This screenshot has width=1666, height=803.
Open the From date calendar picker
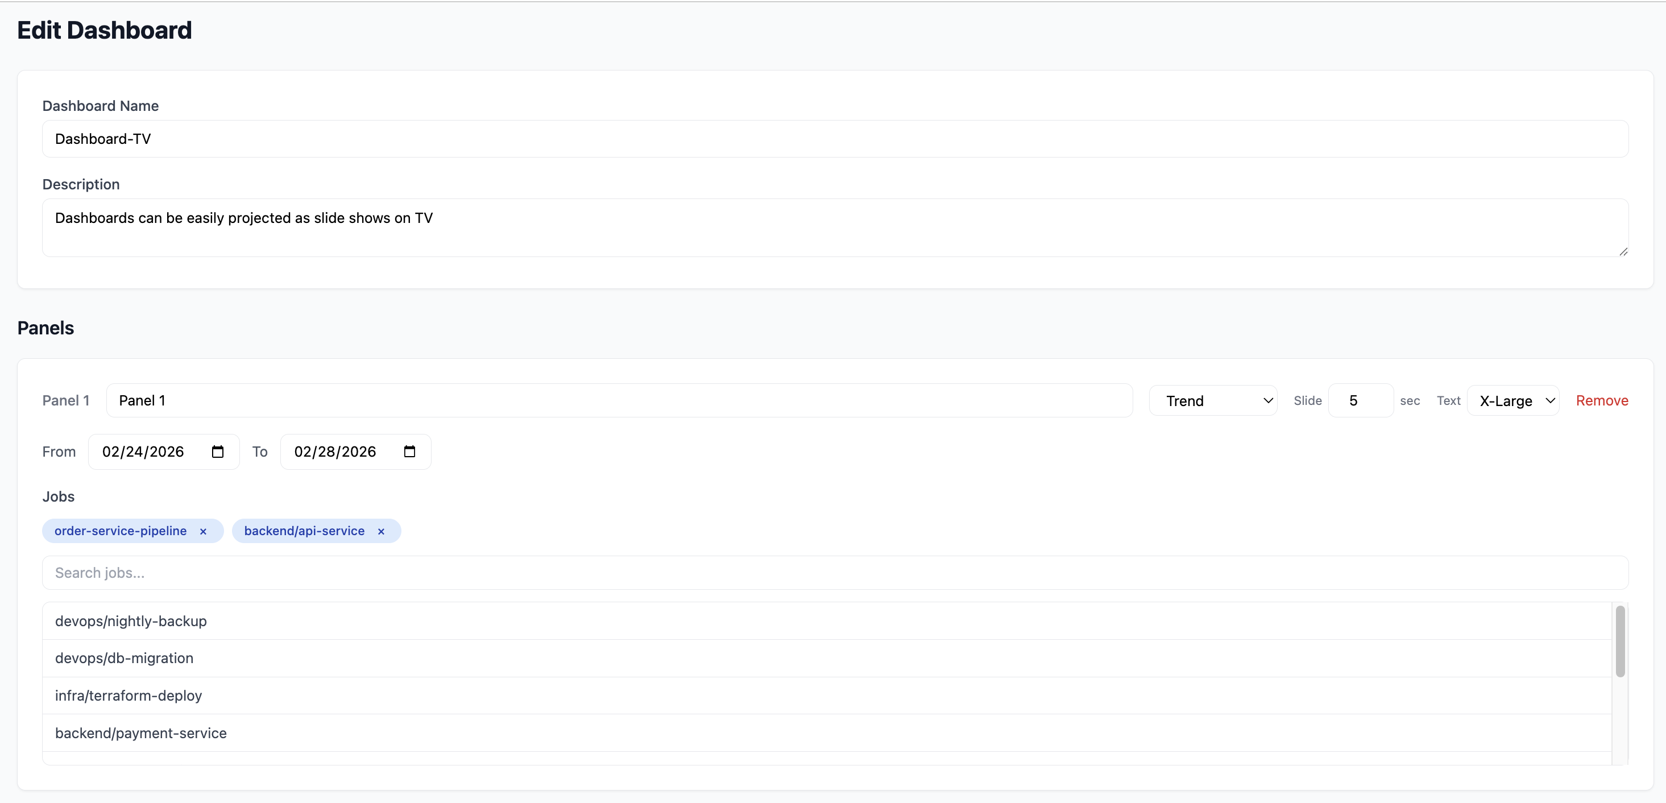[x=217, y=451]
